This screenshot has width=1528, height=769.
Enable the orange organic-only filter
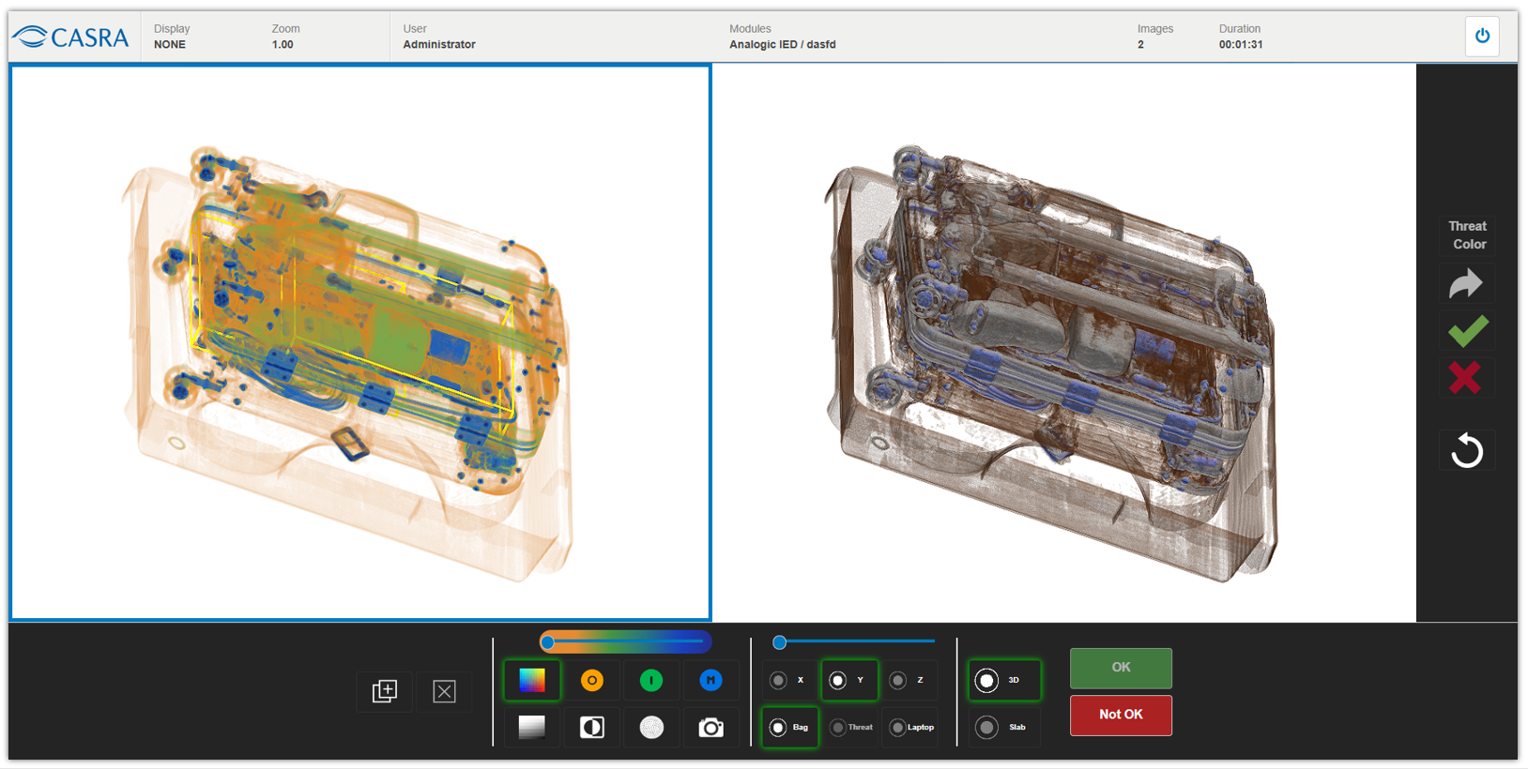pyautogui.click(x=591, y=680)
